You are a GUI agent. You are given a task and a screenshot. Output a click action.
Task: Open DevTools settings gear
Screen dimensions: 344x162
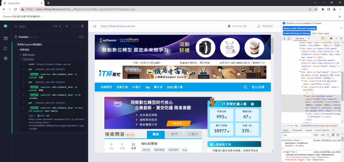(331, 38)
